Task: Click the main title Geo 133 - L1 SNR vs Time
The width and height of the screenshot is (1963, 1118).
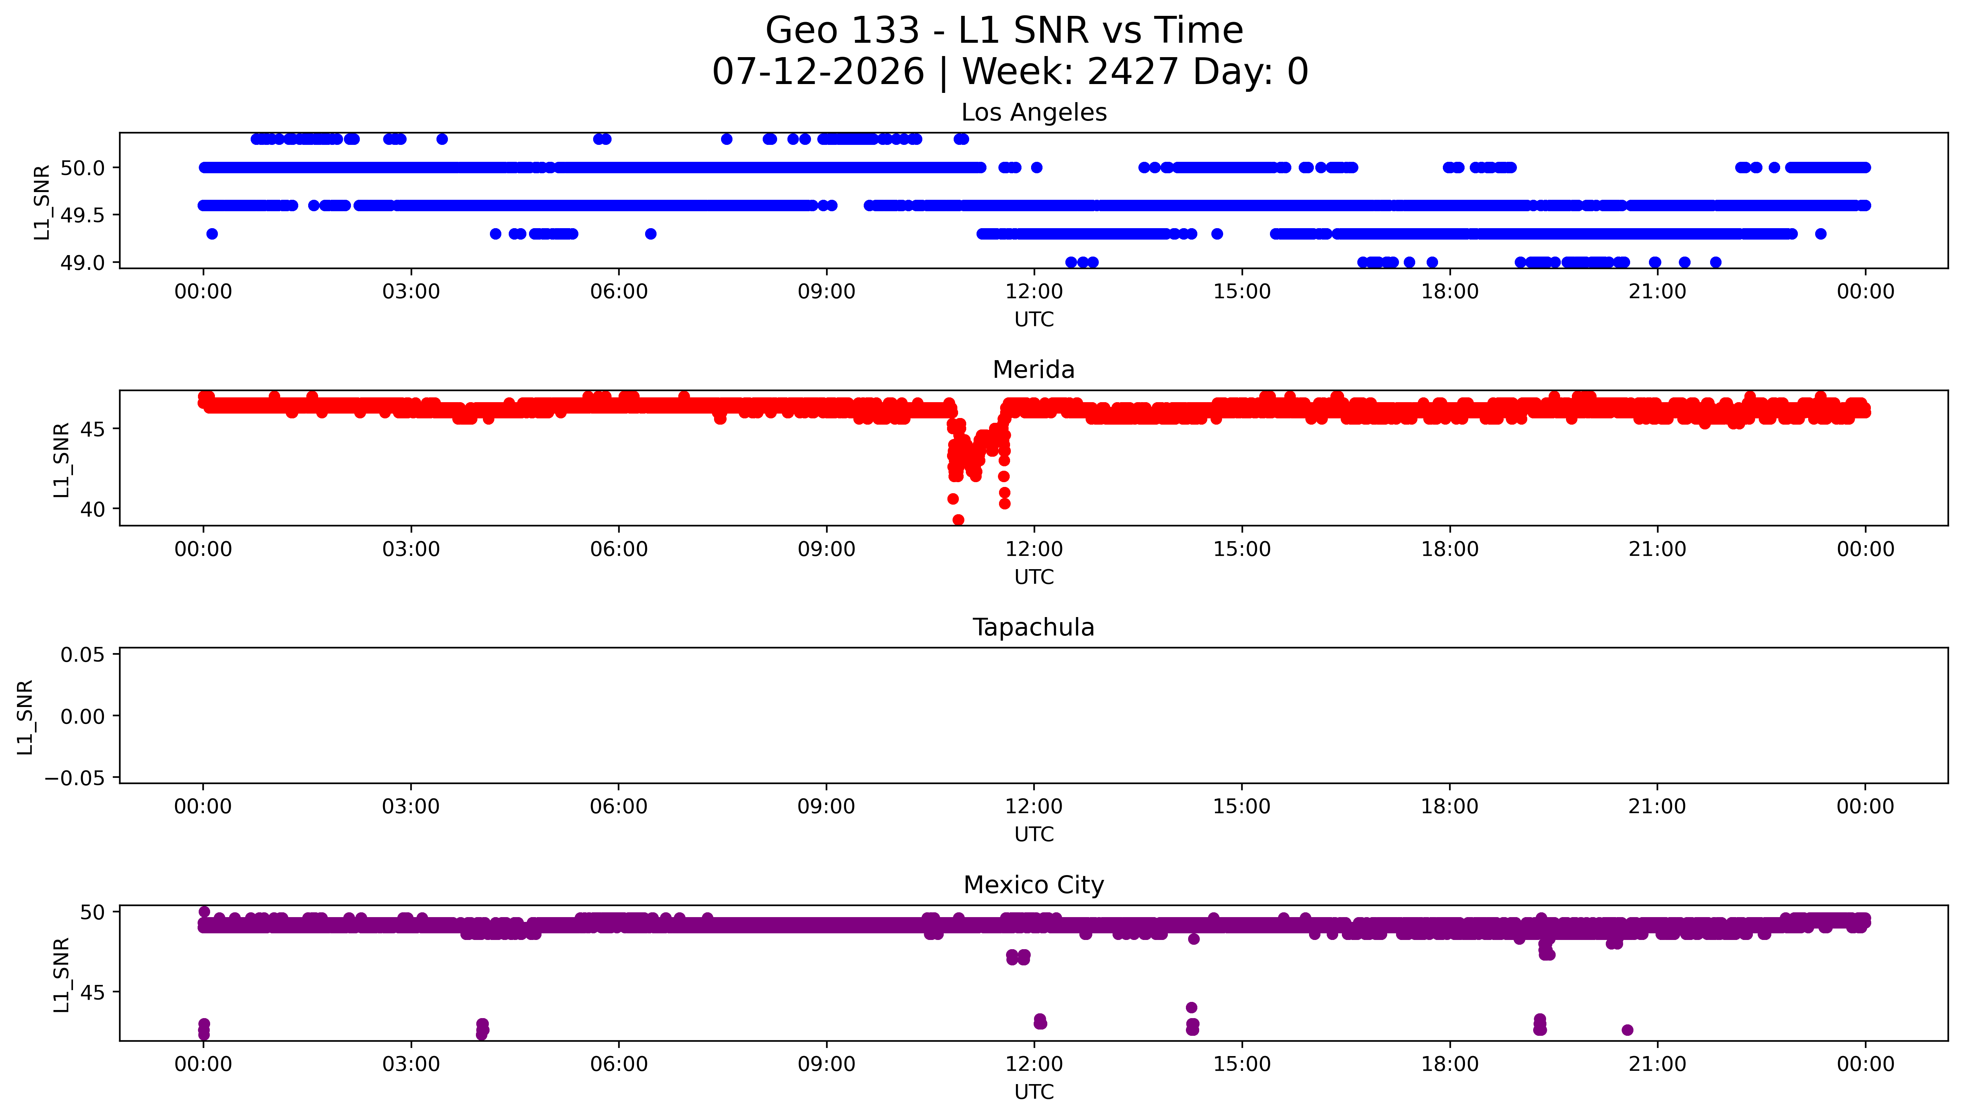Action: pos(1003,31)
